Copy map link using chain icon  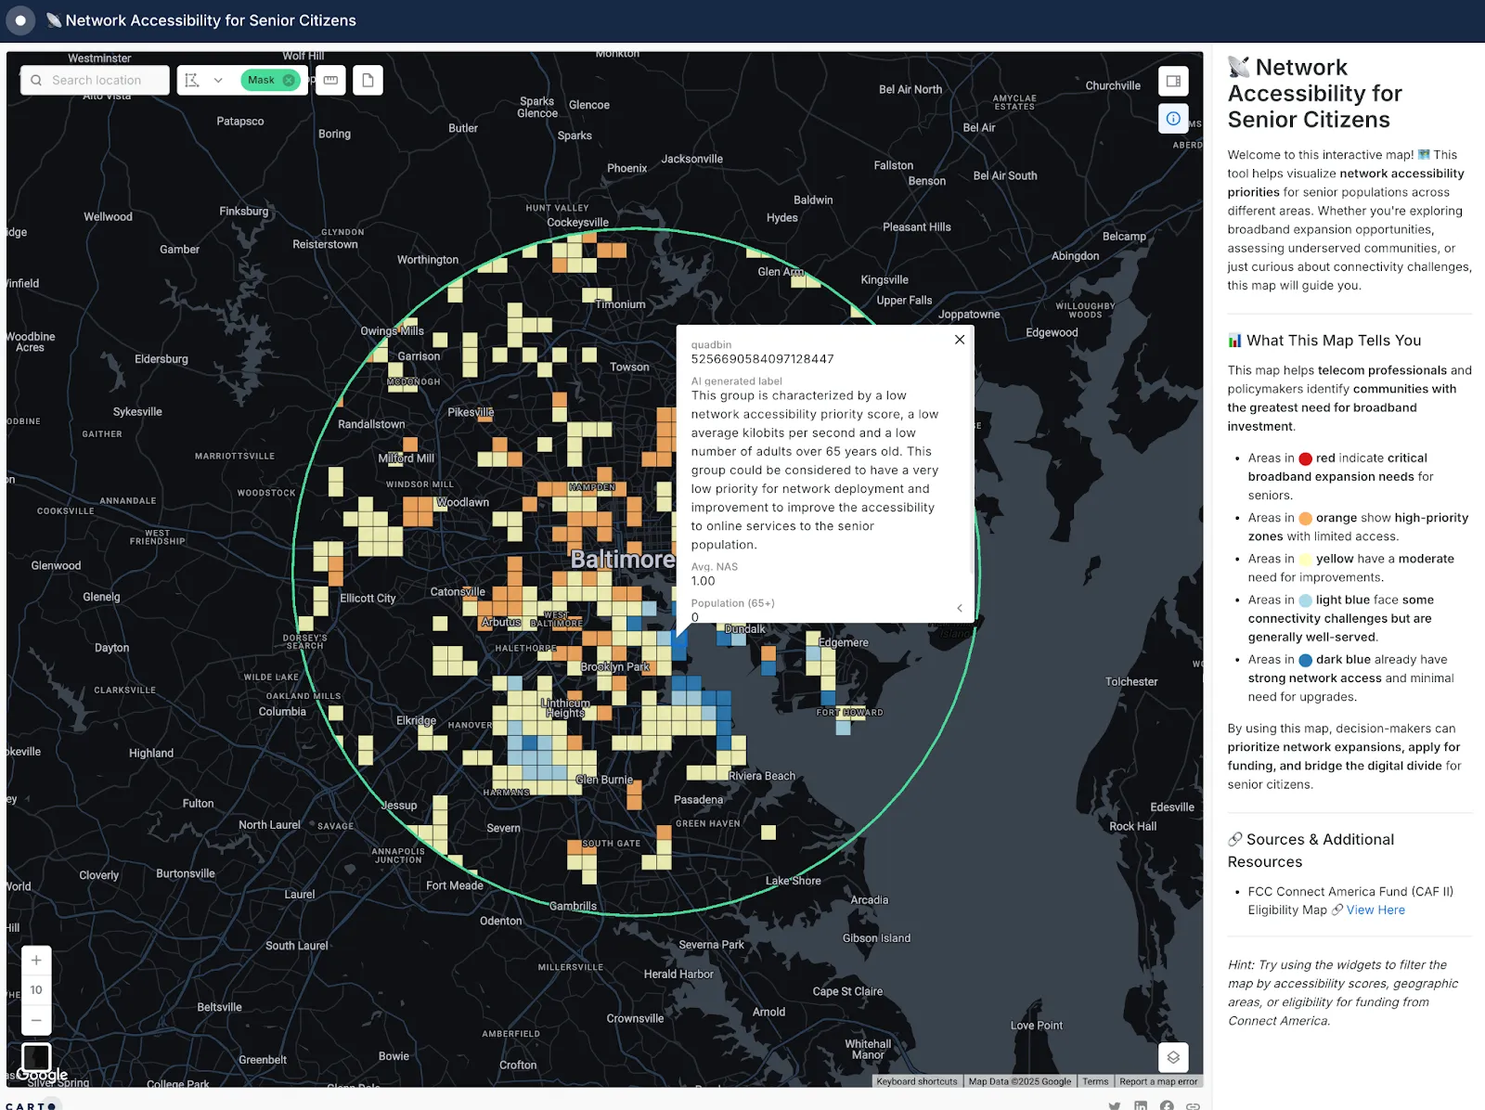click(1193, 1105)
